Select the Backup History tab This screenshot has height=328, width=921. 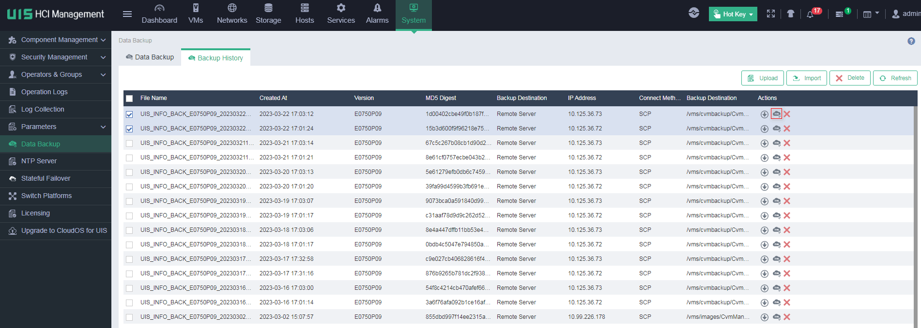(x=215, y=58)
